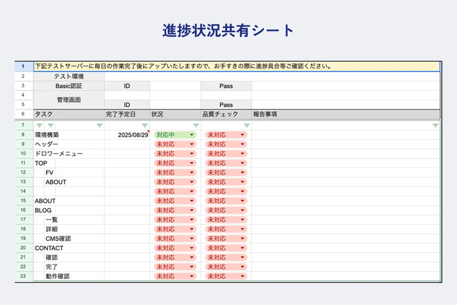Open 品質チェック dropdown for 動作確認 row
Screen dimensions: 457x305
point(242,276)
